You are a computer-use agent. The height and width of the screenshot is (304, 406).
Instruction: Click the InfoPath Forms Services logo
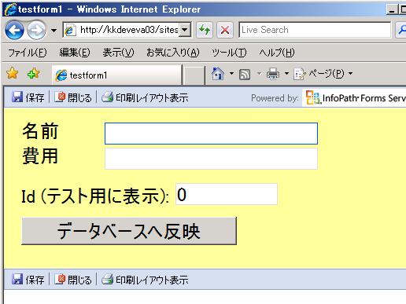click(x=355, y=98)
